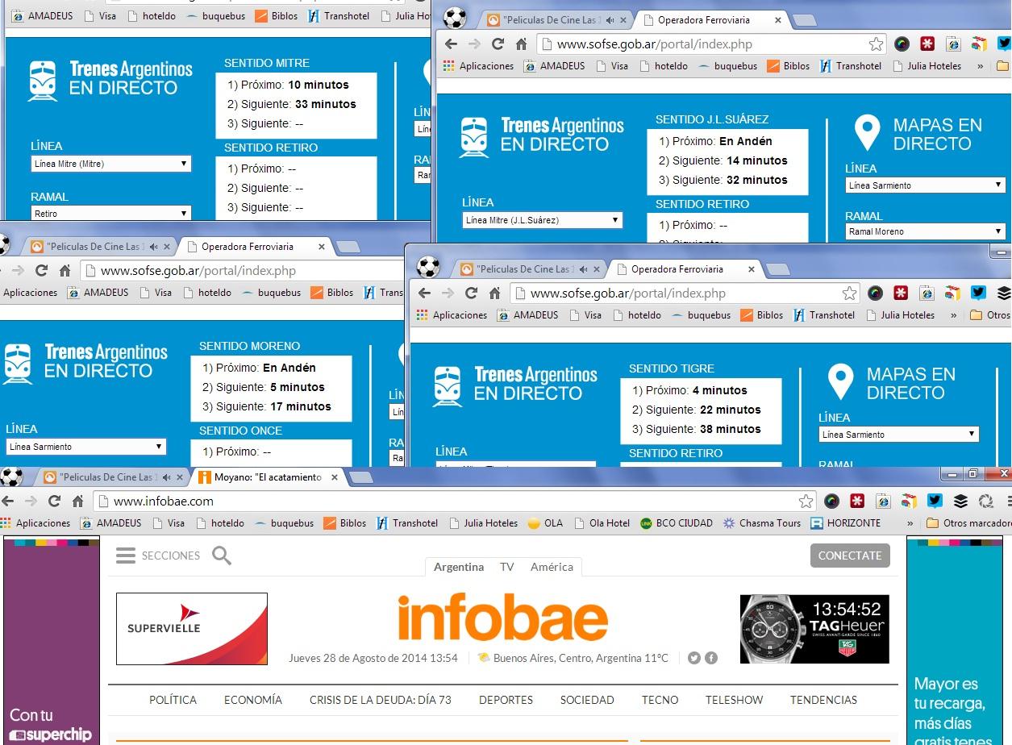Mute speaker on Peliculas tab, Tigre window
This screenshot has height=745, width=1012.
(x=583, y=269)
